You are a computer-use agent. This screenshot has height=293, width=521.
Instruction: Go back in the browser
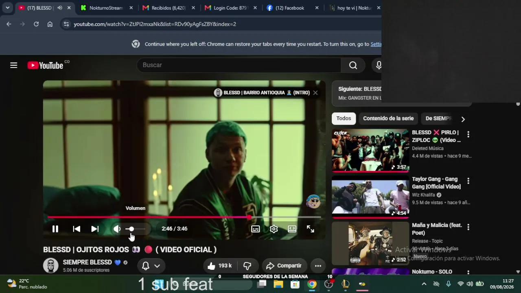tap(9, 24)
